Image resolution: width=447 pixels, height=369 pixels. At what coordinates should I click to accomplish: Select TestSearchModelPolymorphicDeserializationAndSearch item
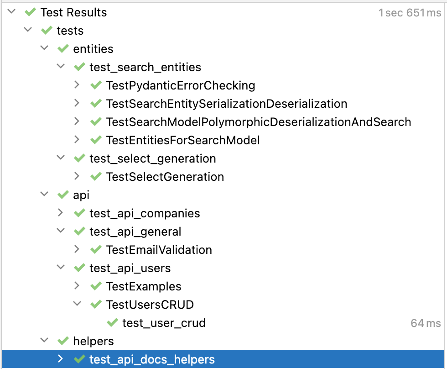(x=259, y=122)
